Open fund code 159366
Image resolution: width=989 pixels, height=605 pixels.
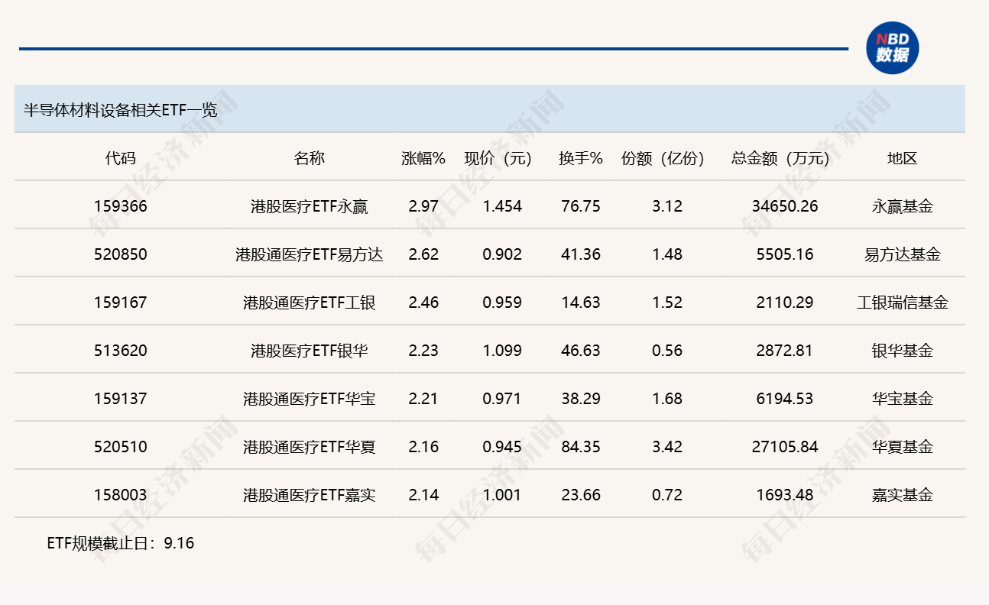(121, 206)
